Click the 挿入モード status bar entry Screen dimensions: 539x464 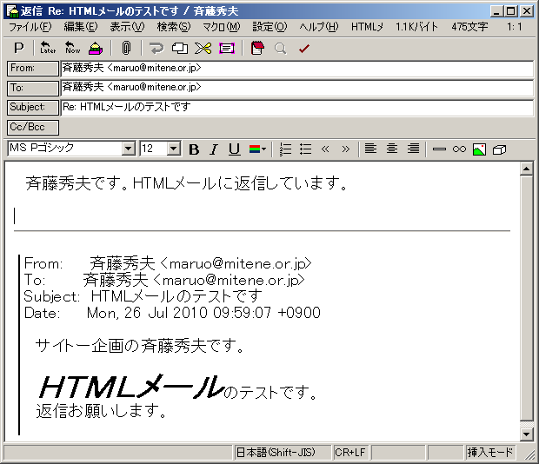click(489, 453)
